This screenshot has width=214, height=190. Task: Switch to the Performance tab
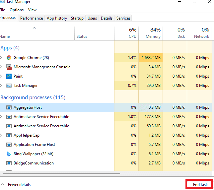tap(32, 18)
